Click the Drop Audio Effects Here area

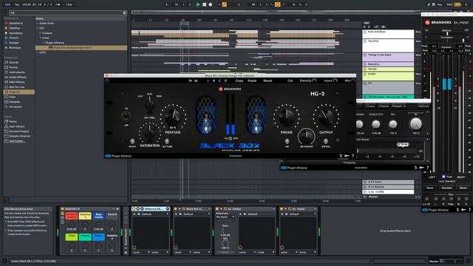click(x=395, y=231)
